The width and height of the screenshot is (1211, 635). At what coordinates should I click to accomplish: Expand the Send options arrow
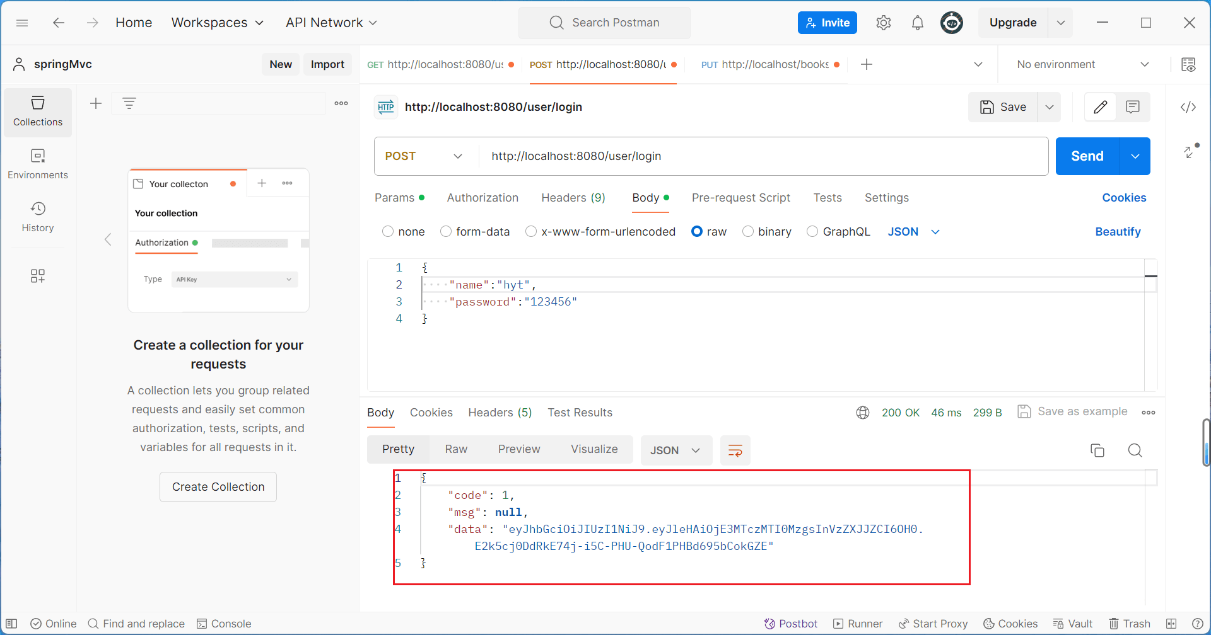coord(1135,156)
